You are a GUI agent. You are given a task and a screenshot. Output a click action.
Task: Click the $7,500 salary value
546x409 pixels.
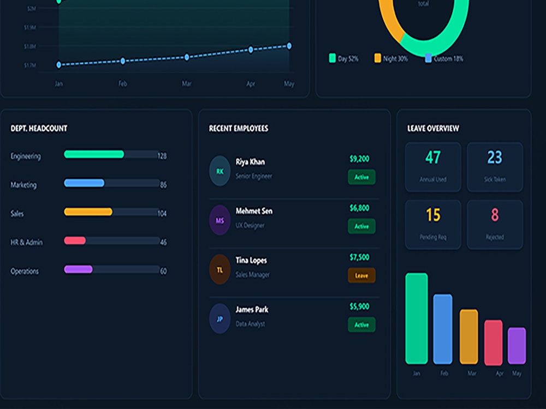pos(359,257)
